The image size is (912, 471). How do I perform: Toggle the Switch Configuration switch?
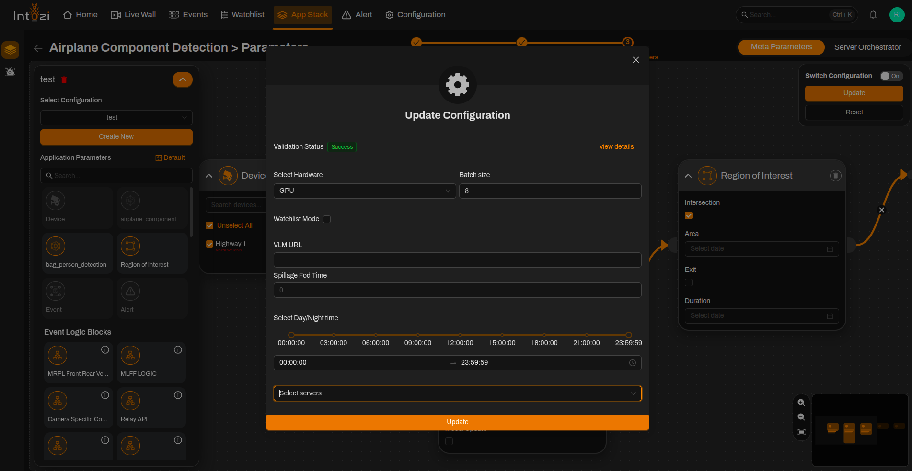(891, 76)
